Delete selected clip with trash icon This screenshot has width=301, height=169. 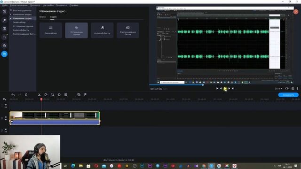click(x=26, y=95)
